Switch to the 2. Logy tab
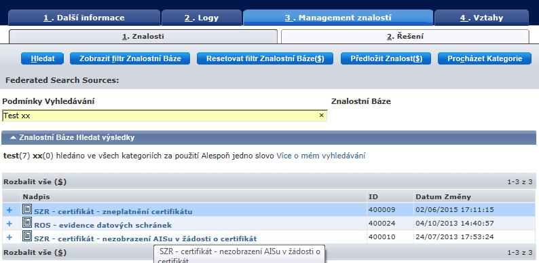The height and width of the screenshot is (263, 539). pyautogui.click(x=202, y=18)
